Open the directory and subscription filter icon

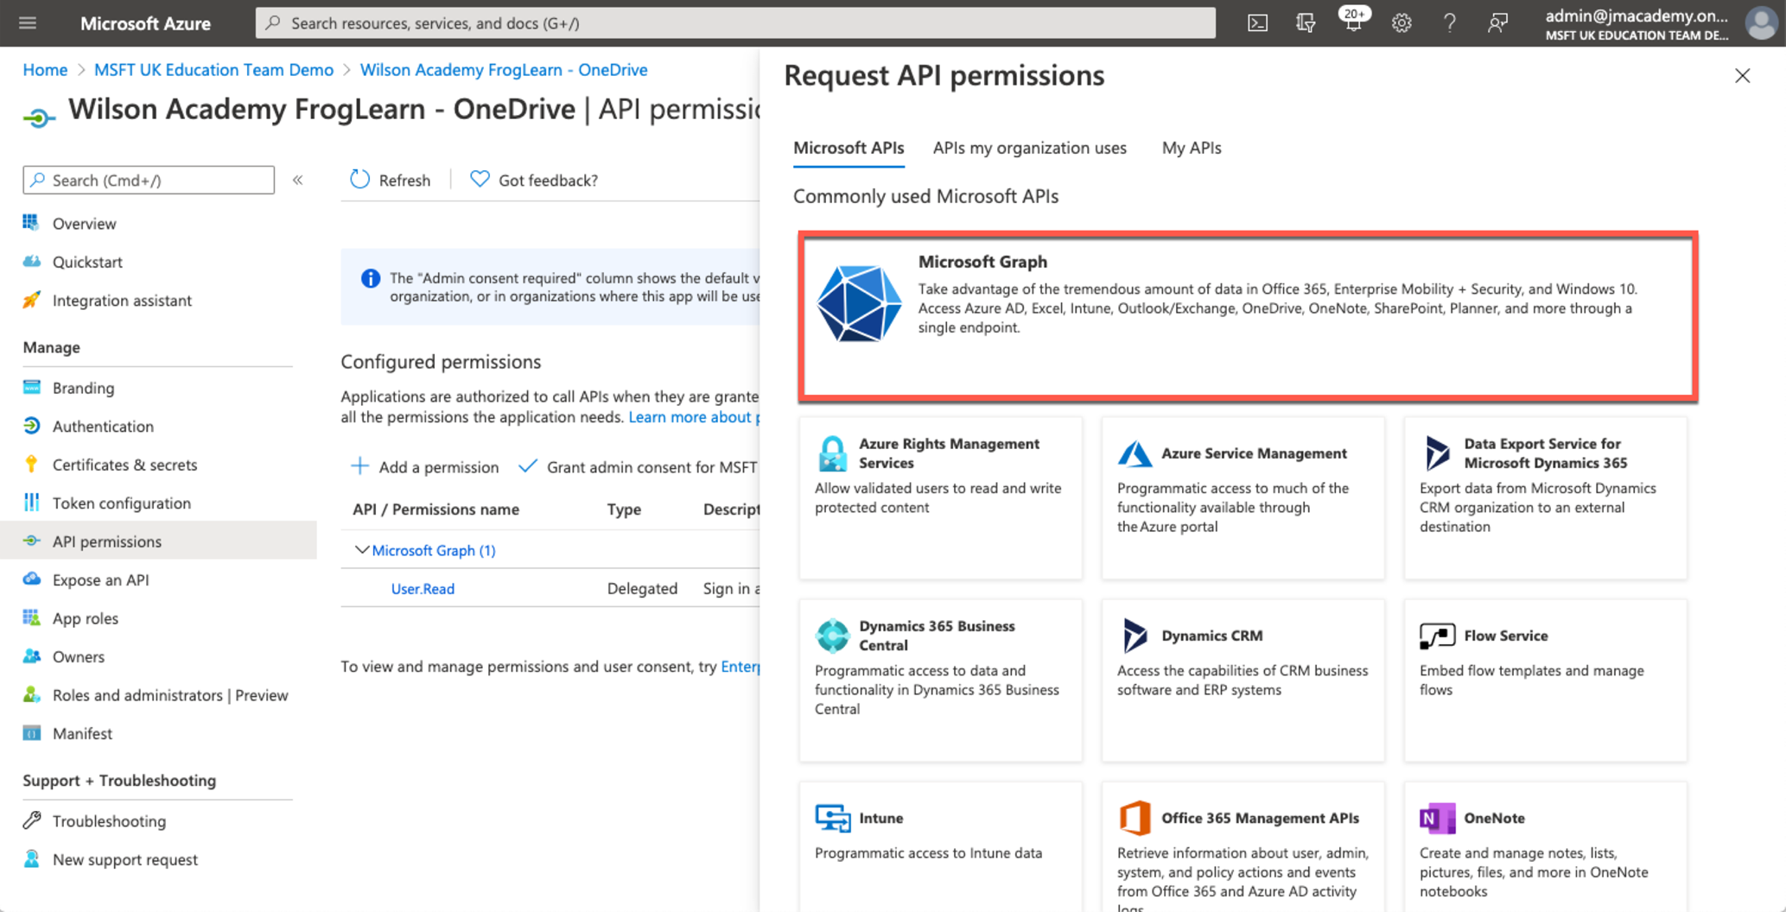[1306, 23]
